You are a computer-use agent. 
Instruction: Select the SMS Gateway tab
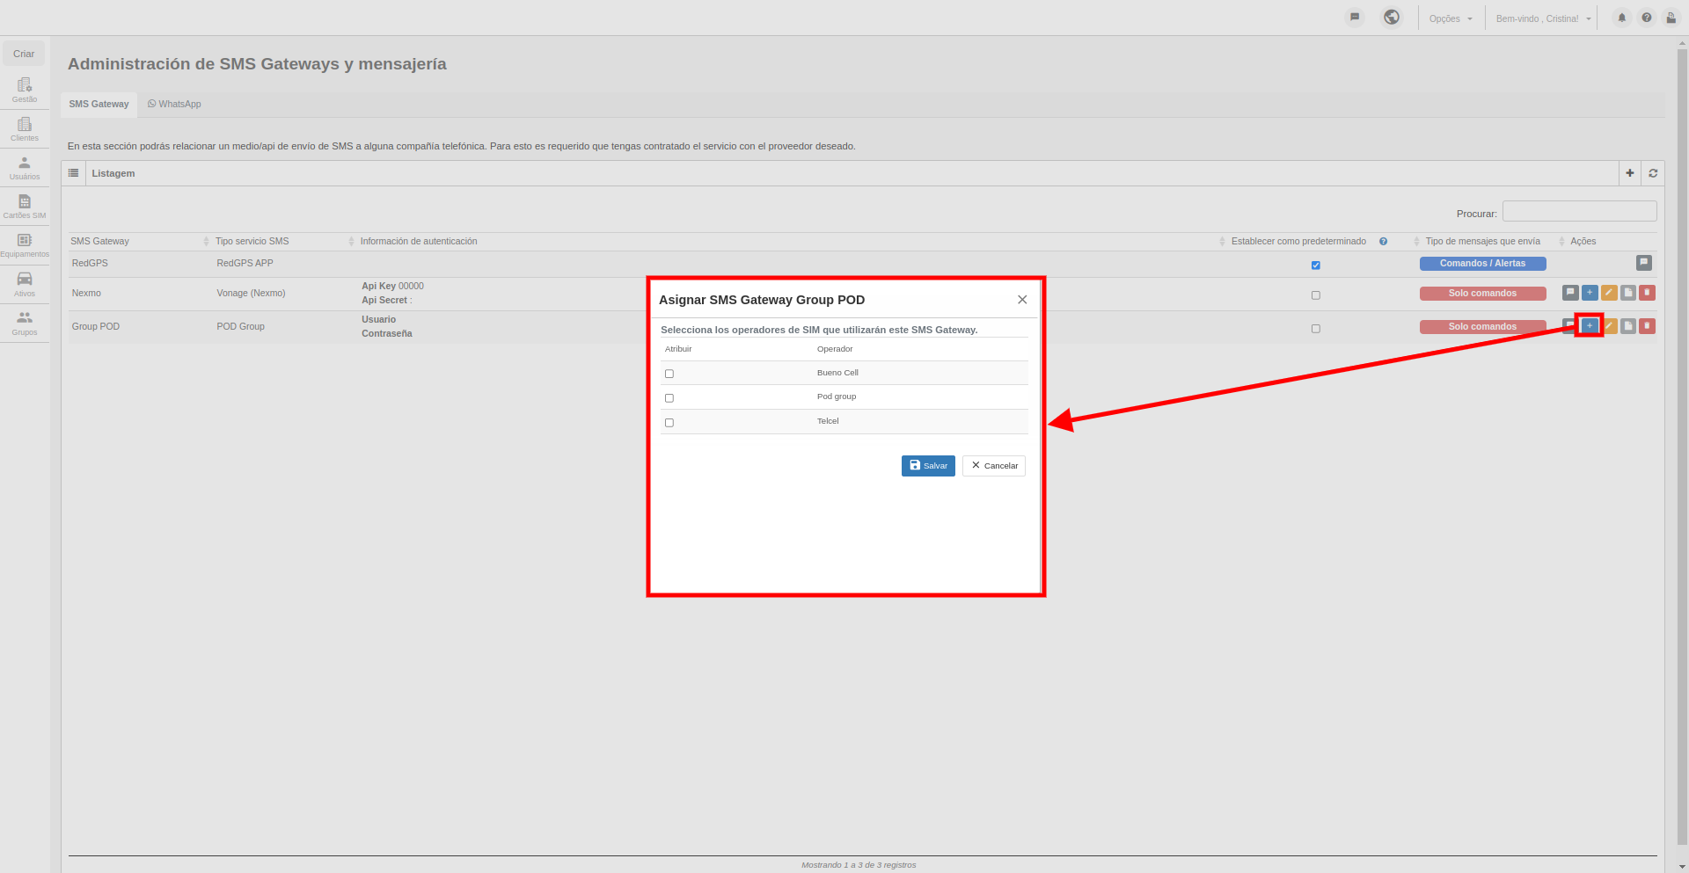[99, 104]
